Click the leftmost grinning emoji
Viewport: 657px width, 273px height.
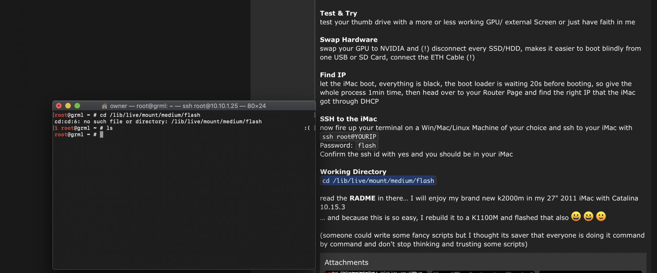point(576,216)
